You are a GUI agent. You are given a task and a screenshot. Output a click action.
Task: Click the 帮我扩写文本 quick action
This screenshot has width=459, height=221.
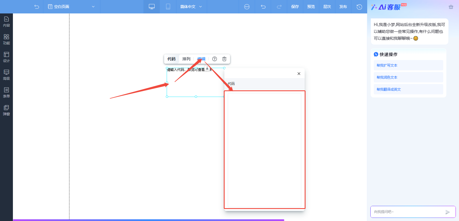point(408,65)
